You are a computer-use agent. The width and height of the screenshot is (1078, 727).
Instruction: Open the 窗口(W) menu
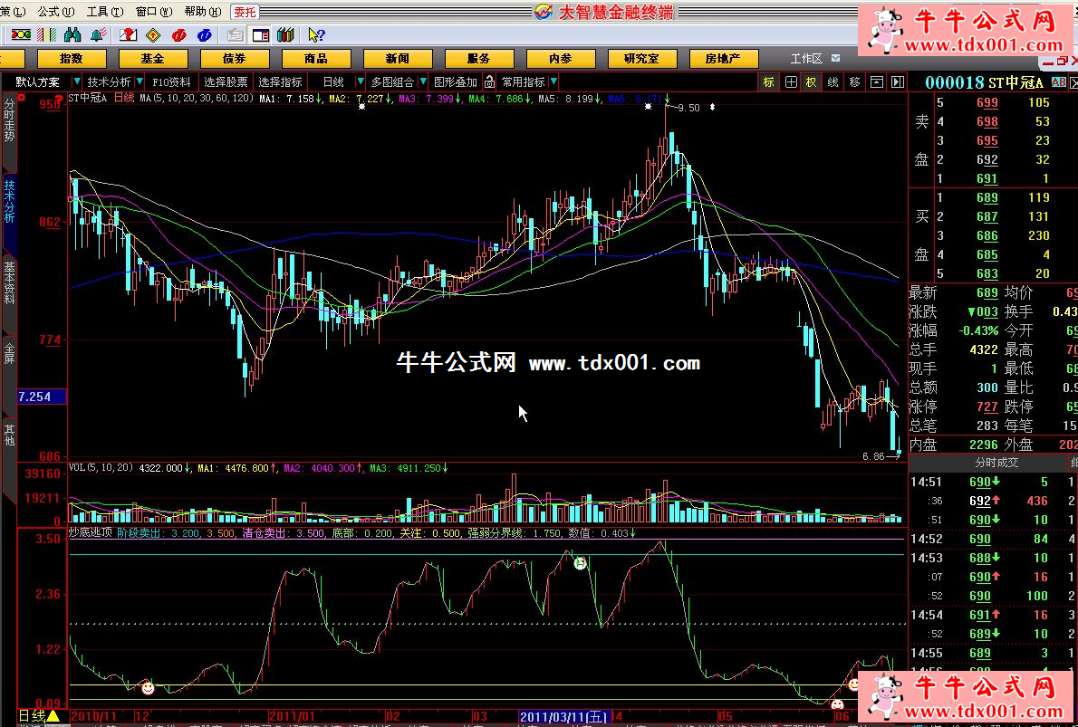tap(154, 12)
